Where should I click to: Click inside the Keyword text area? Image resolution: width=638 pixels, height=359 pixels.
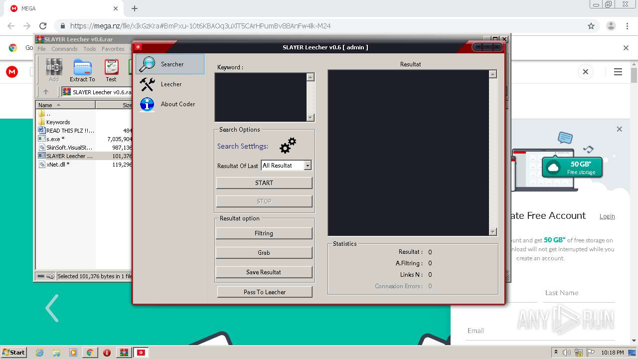(260, 97)
